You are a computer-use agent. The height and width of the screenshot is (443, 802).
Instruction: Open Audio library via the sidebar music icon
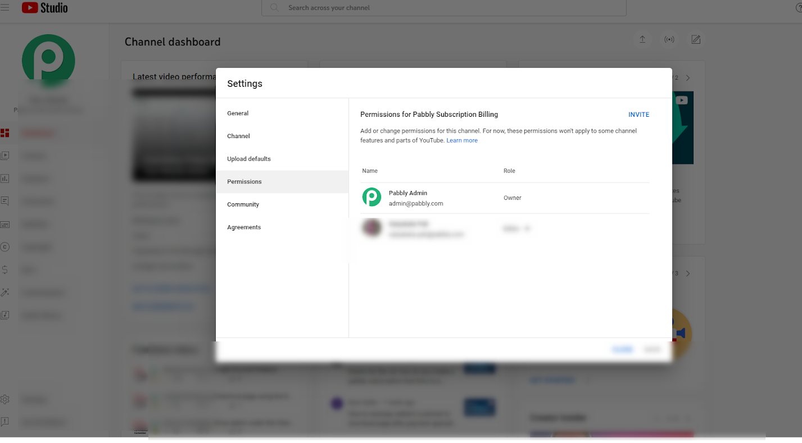tap(5, 316)
